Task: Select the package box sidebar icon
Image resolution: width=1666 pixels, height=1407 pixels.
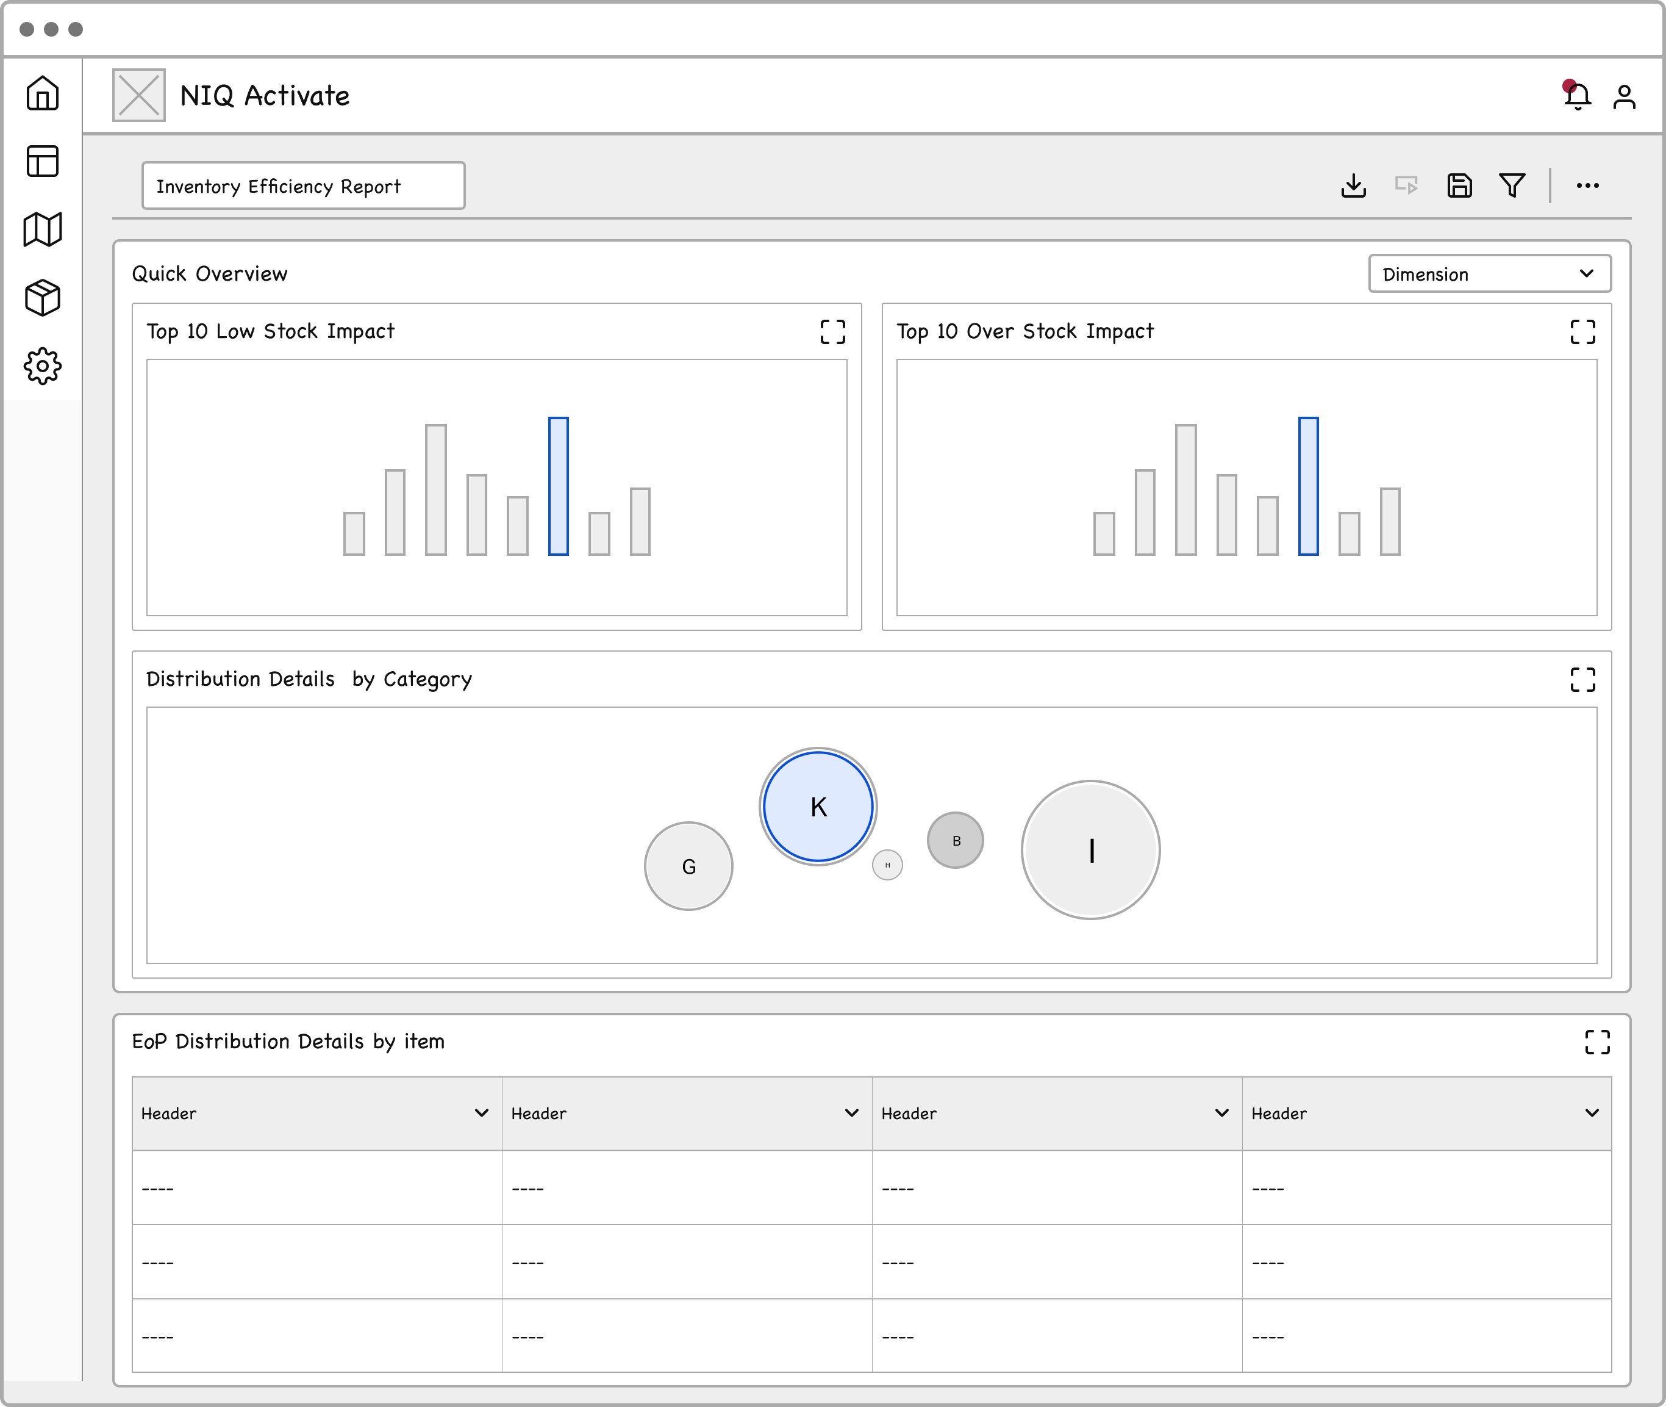Action: point(42,298)
